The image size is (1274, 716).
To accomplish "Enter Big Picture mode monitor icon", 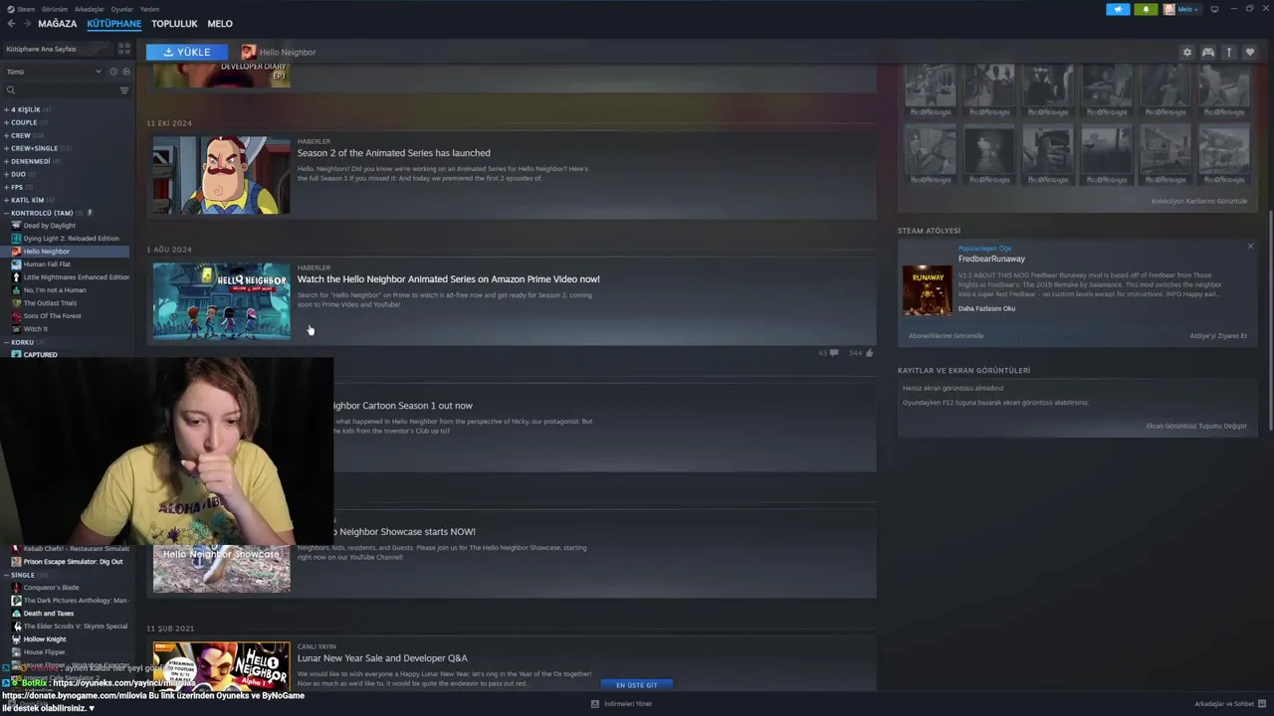I will tap(1214, 9).
